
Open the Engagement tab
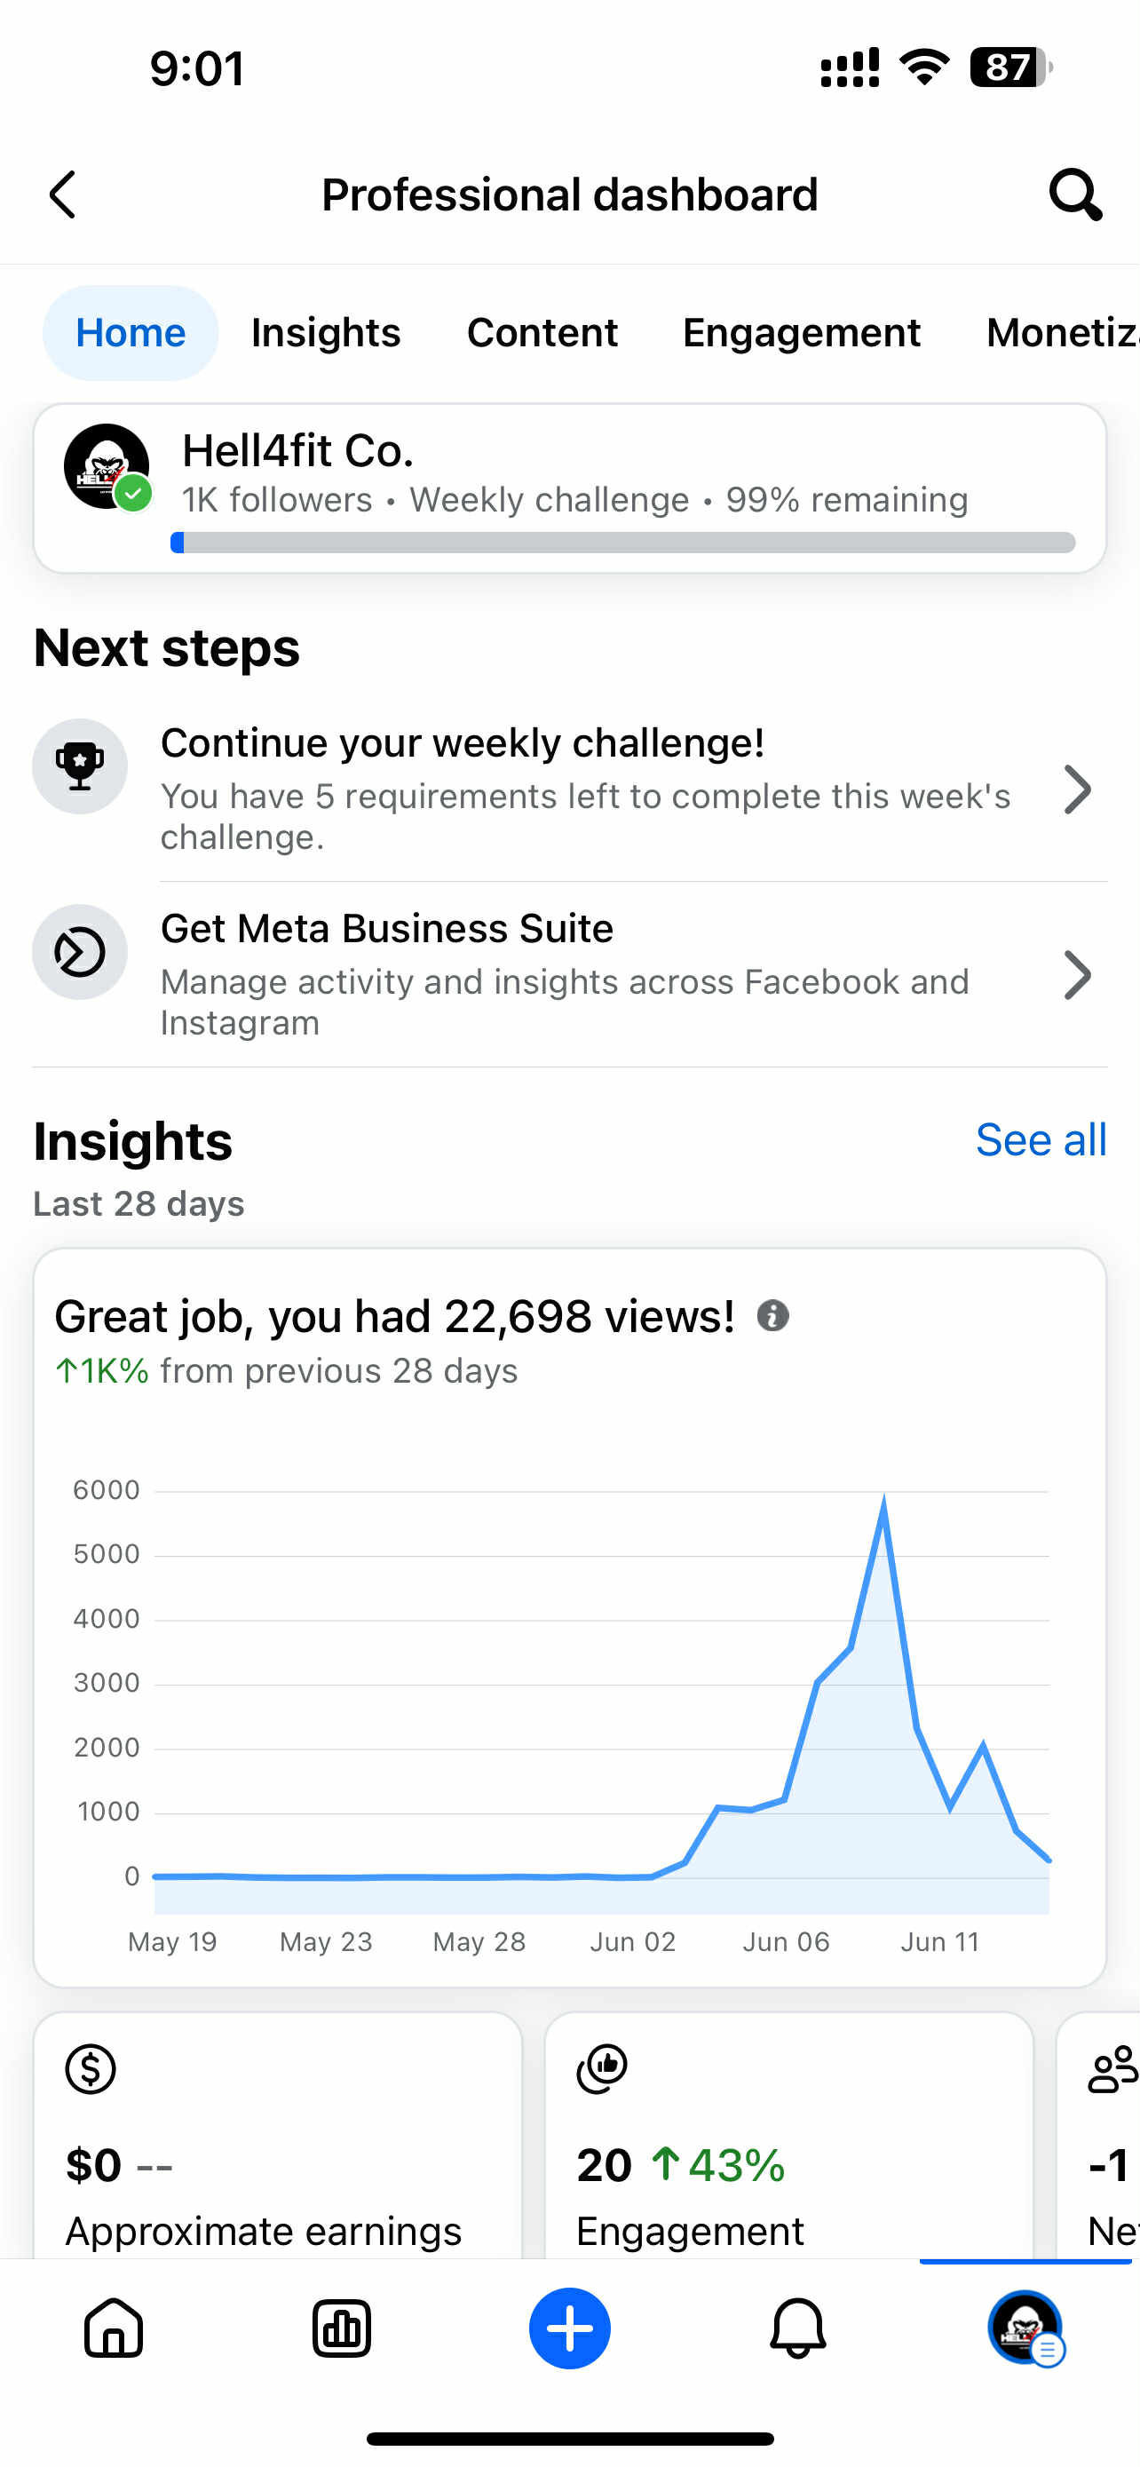801,332
